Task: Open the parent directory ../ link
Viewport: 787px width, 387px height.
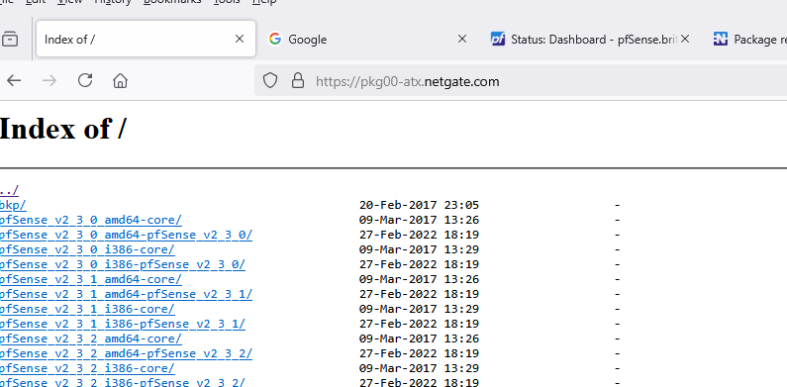Action: click(9, 190)
